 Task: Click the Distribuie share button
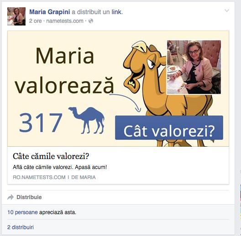pyautogui.click(x=25, y=197)
